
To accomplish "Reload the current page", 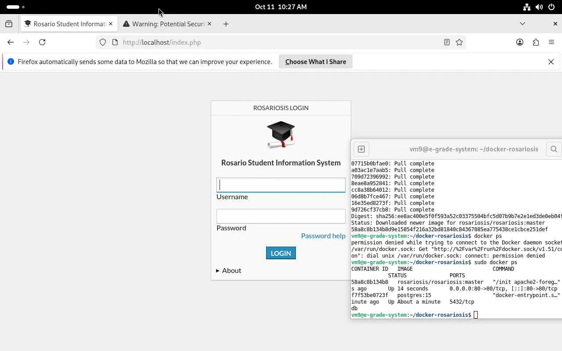I will pos(42,42).
